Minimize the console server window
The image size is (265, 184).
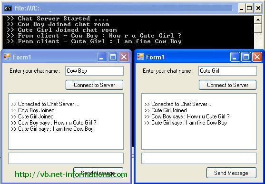pyautogui.click(x=242, y=8)
